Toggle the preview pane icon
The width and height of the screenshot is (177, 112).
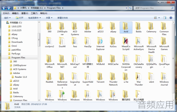[165, 18]
